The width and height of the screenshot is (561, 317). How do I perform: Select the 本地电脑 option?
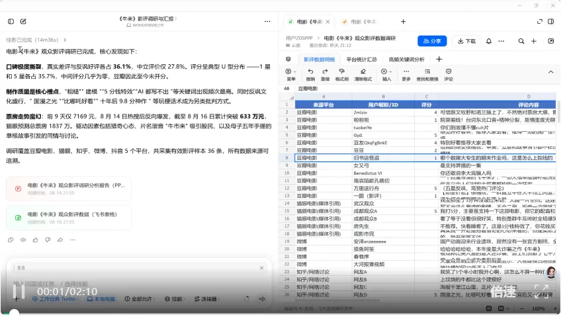click(101, 298)
